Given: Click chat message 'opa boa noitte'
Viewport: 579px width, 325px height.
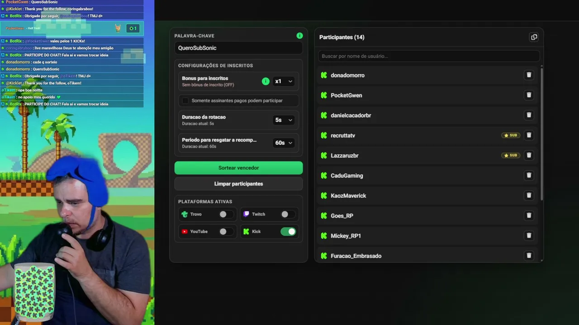Looking at the screenshot, I should (x=31, y=90).
